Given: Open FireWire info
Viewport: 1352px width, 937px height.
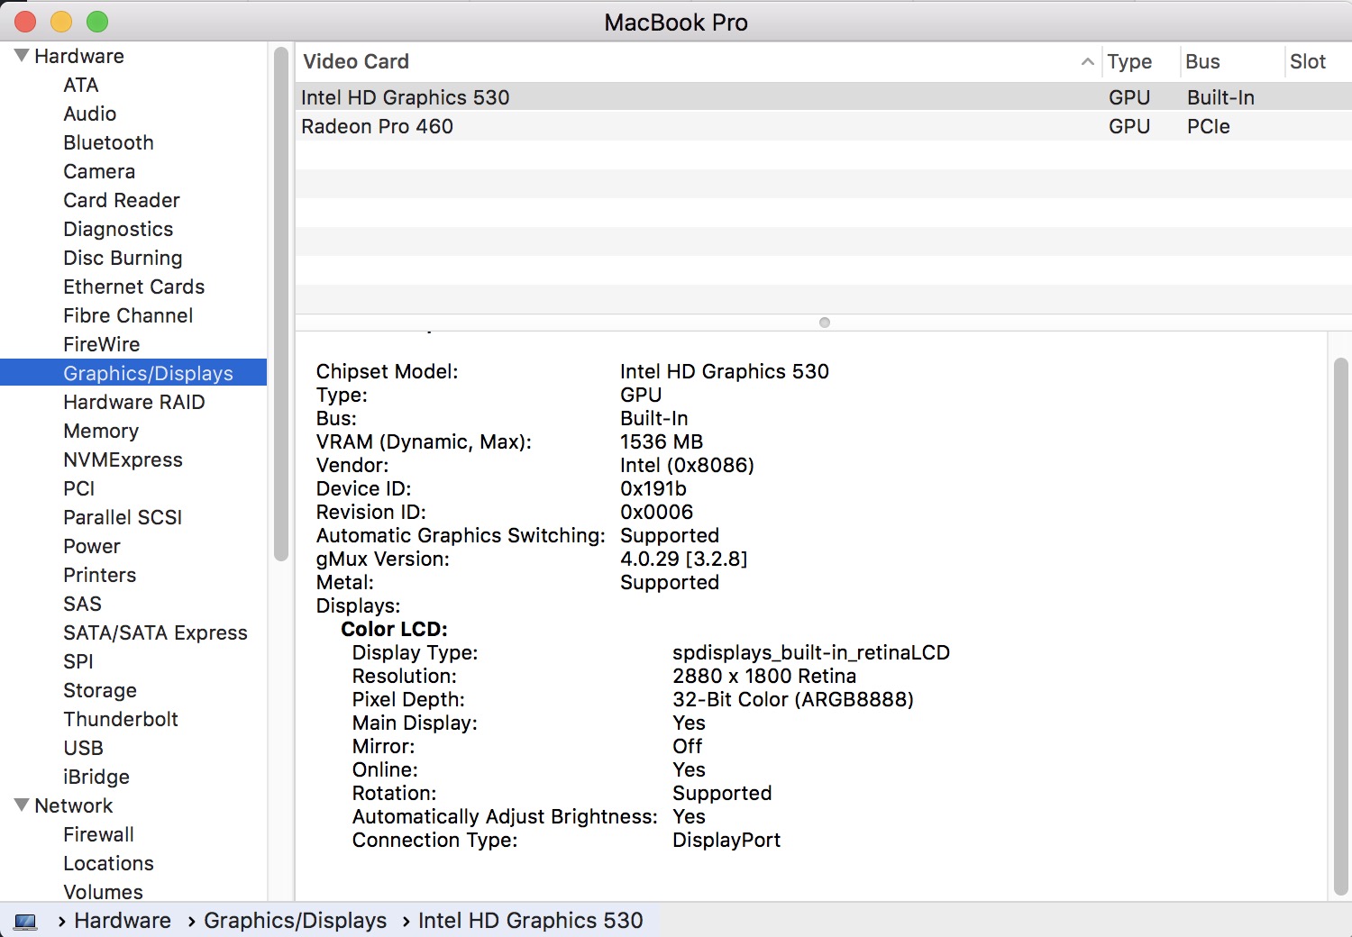Looking at the screenshot, I should click(x=102, y=344).
